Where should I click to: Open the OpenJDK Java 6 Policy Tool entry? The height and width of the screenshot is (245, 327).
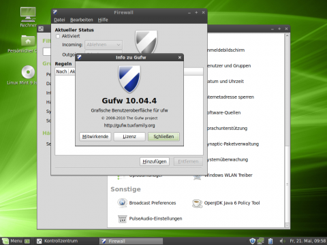[232, 203]
